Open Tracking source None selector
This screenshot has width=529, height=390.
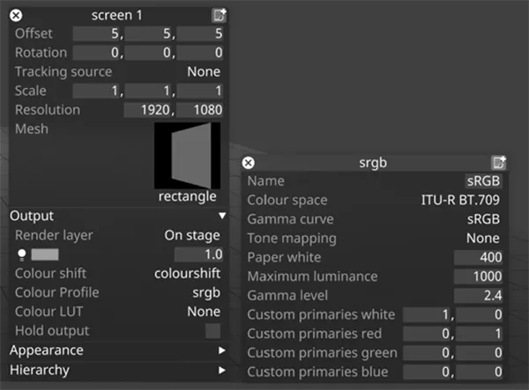tap(204, 71)
